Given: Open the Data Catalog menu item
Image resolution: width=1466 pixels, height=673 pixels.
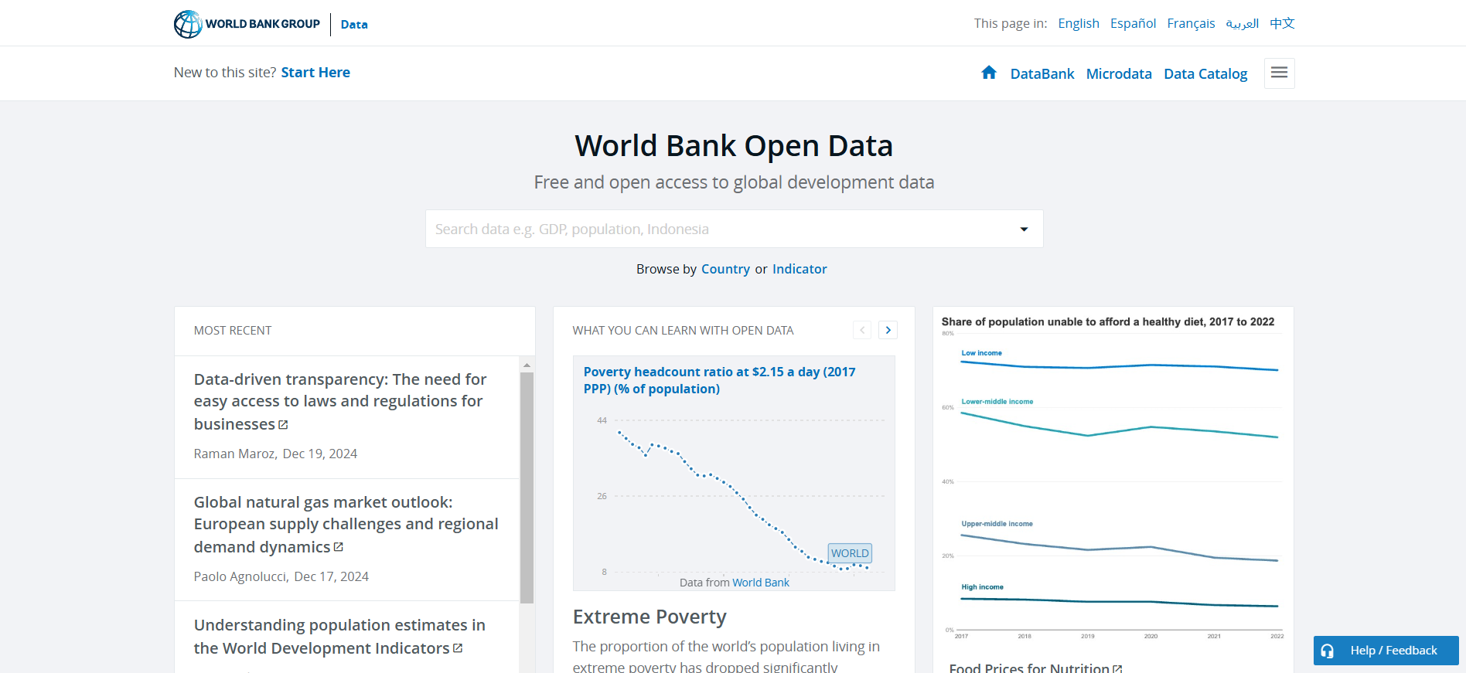Looking at the screenshot, I should coord(1205,73).
